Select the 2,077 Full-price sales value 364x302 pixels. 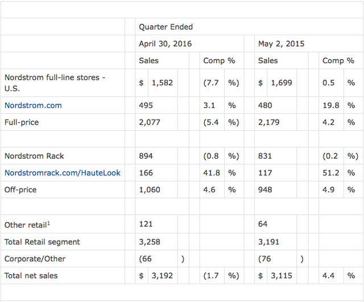pyautogui.click(x=150, y=122)
